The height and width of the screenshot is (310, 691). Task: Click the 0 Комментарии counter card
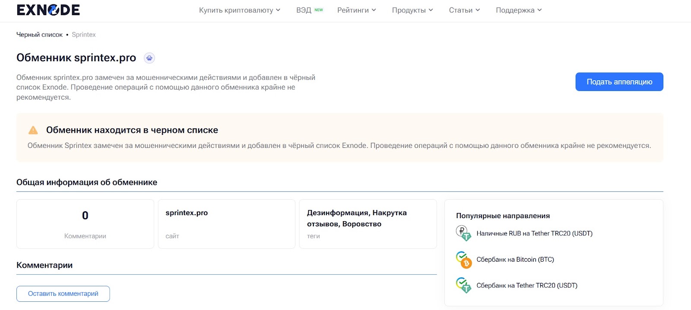pyautogui.click(x=85, y=224)
